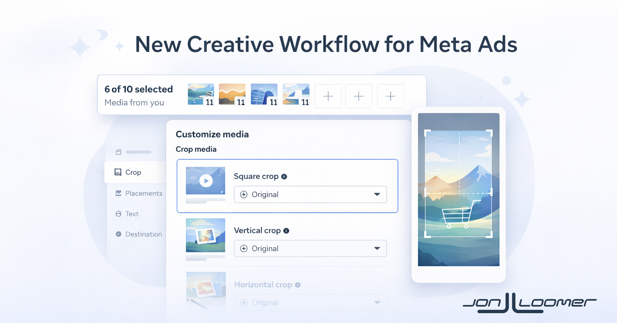Select the orange sunset media thumbnail
Screen dimensions: 617x323
(232, 94)
